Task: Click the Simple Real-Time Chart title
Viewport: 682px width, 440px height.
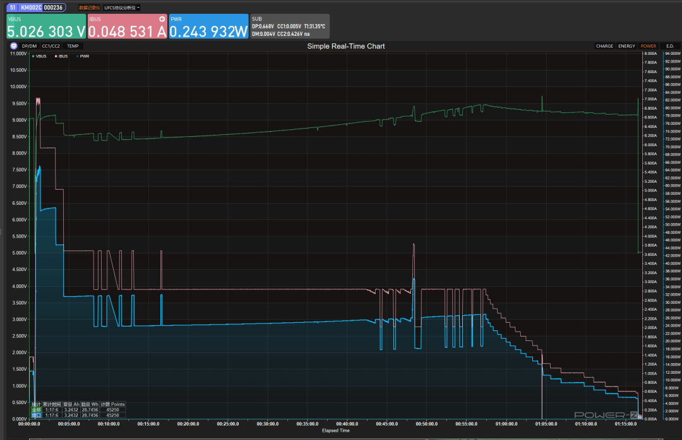Action: point(346,46)
